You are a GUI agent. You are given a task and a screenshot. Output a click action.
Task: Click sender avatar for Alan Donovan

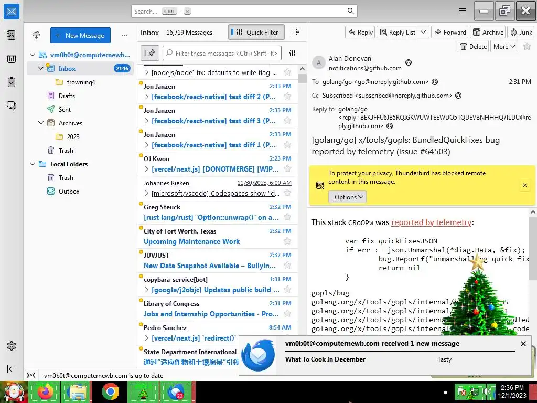pos(318,63)
